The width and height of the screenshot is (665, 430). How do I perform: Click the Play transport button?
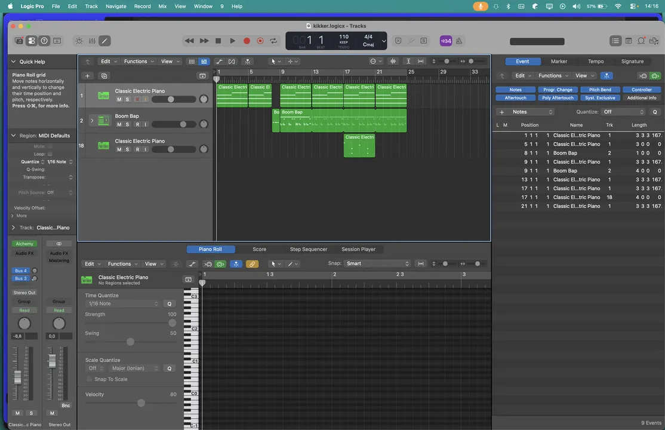click(x=232, y=41)
